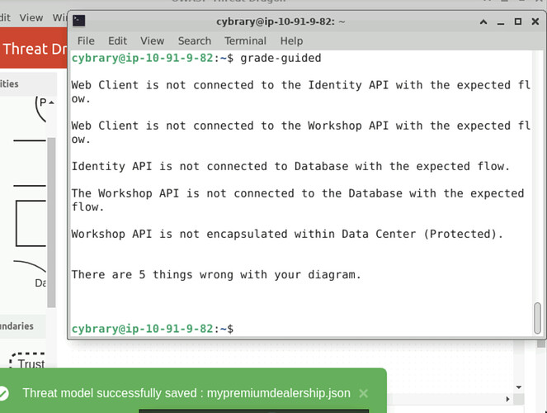Click the success checkmark icon in the notification
This screenshot has width=547, height=413.
point(4,393)
